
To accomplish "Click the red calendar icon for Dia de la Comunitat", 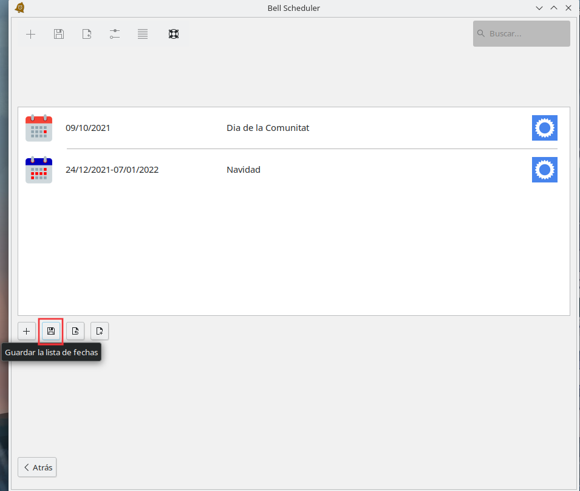I will pos(39,128).
